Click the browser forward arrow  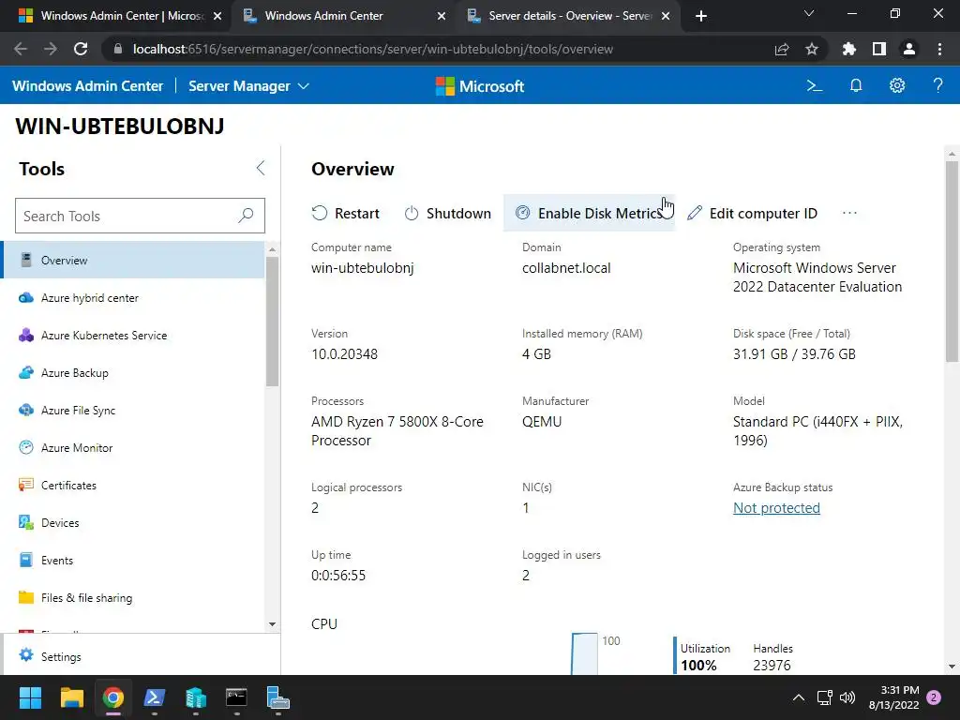51,49
